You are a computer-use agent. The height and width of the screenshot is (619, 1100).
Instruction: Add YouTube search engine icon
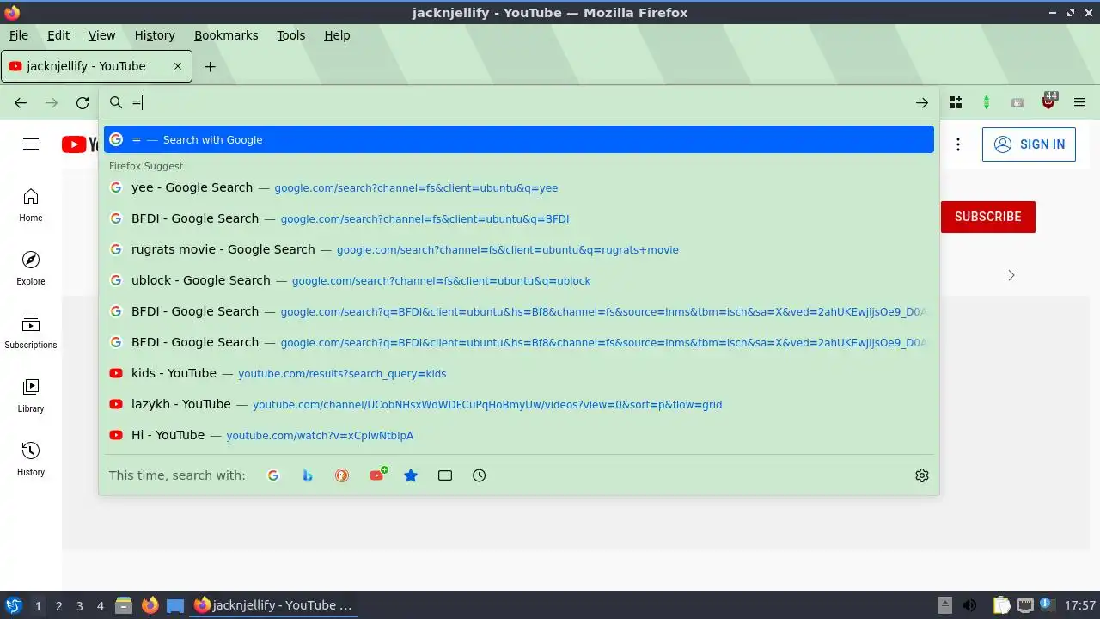coord(376,475)
